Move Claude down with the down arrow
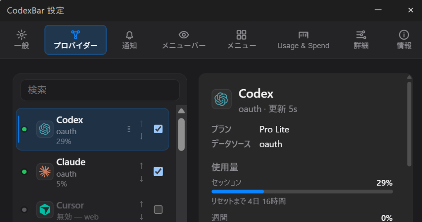 tap(141, 179)
